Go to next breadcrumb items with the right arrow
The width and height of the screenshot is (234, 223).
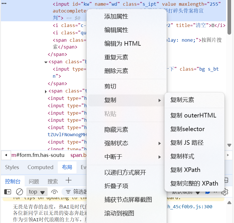[x=228, y=155]
